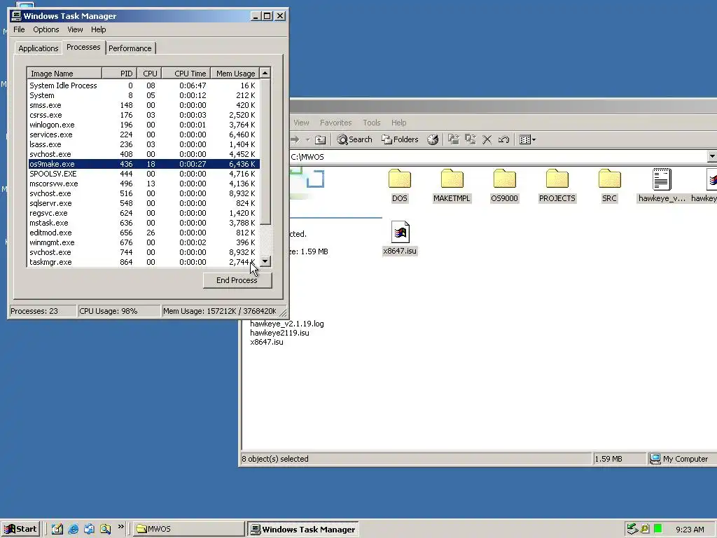Click the Forward arrow in Explorer toolbar
The height and width of the screenshot is (538, 717).
(x=295, y=139)
